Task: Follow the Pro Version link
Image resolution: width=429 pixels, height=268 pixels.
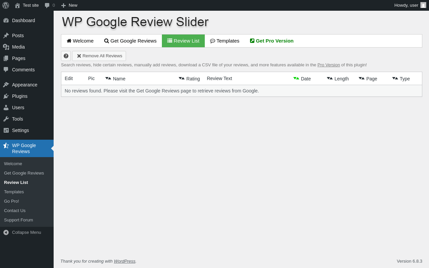Action: coord(328,65)
